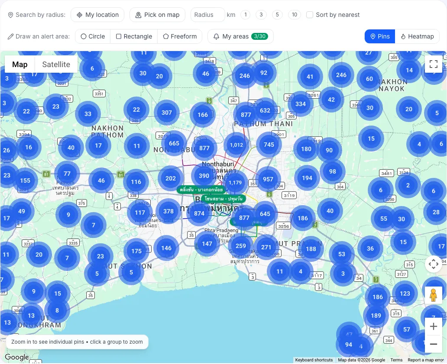
Task: Switch to Heatmap view
Action: 417,36
